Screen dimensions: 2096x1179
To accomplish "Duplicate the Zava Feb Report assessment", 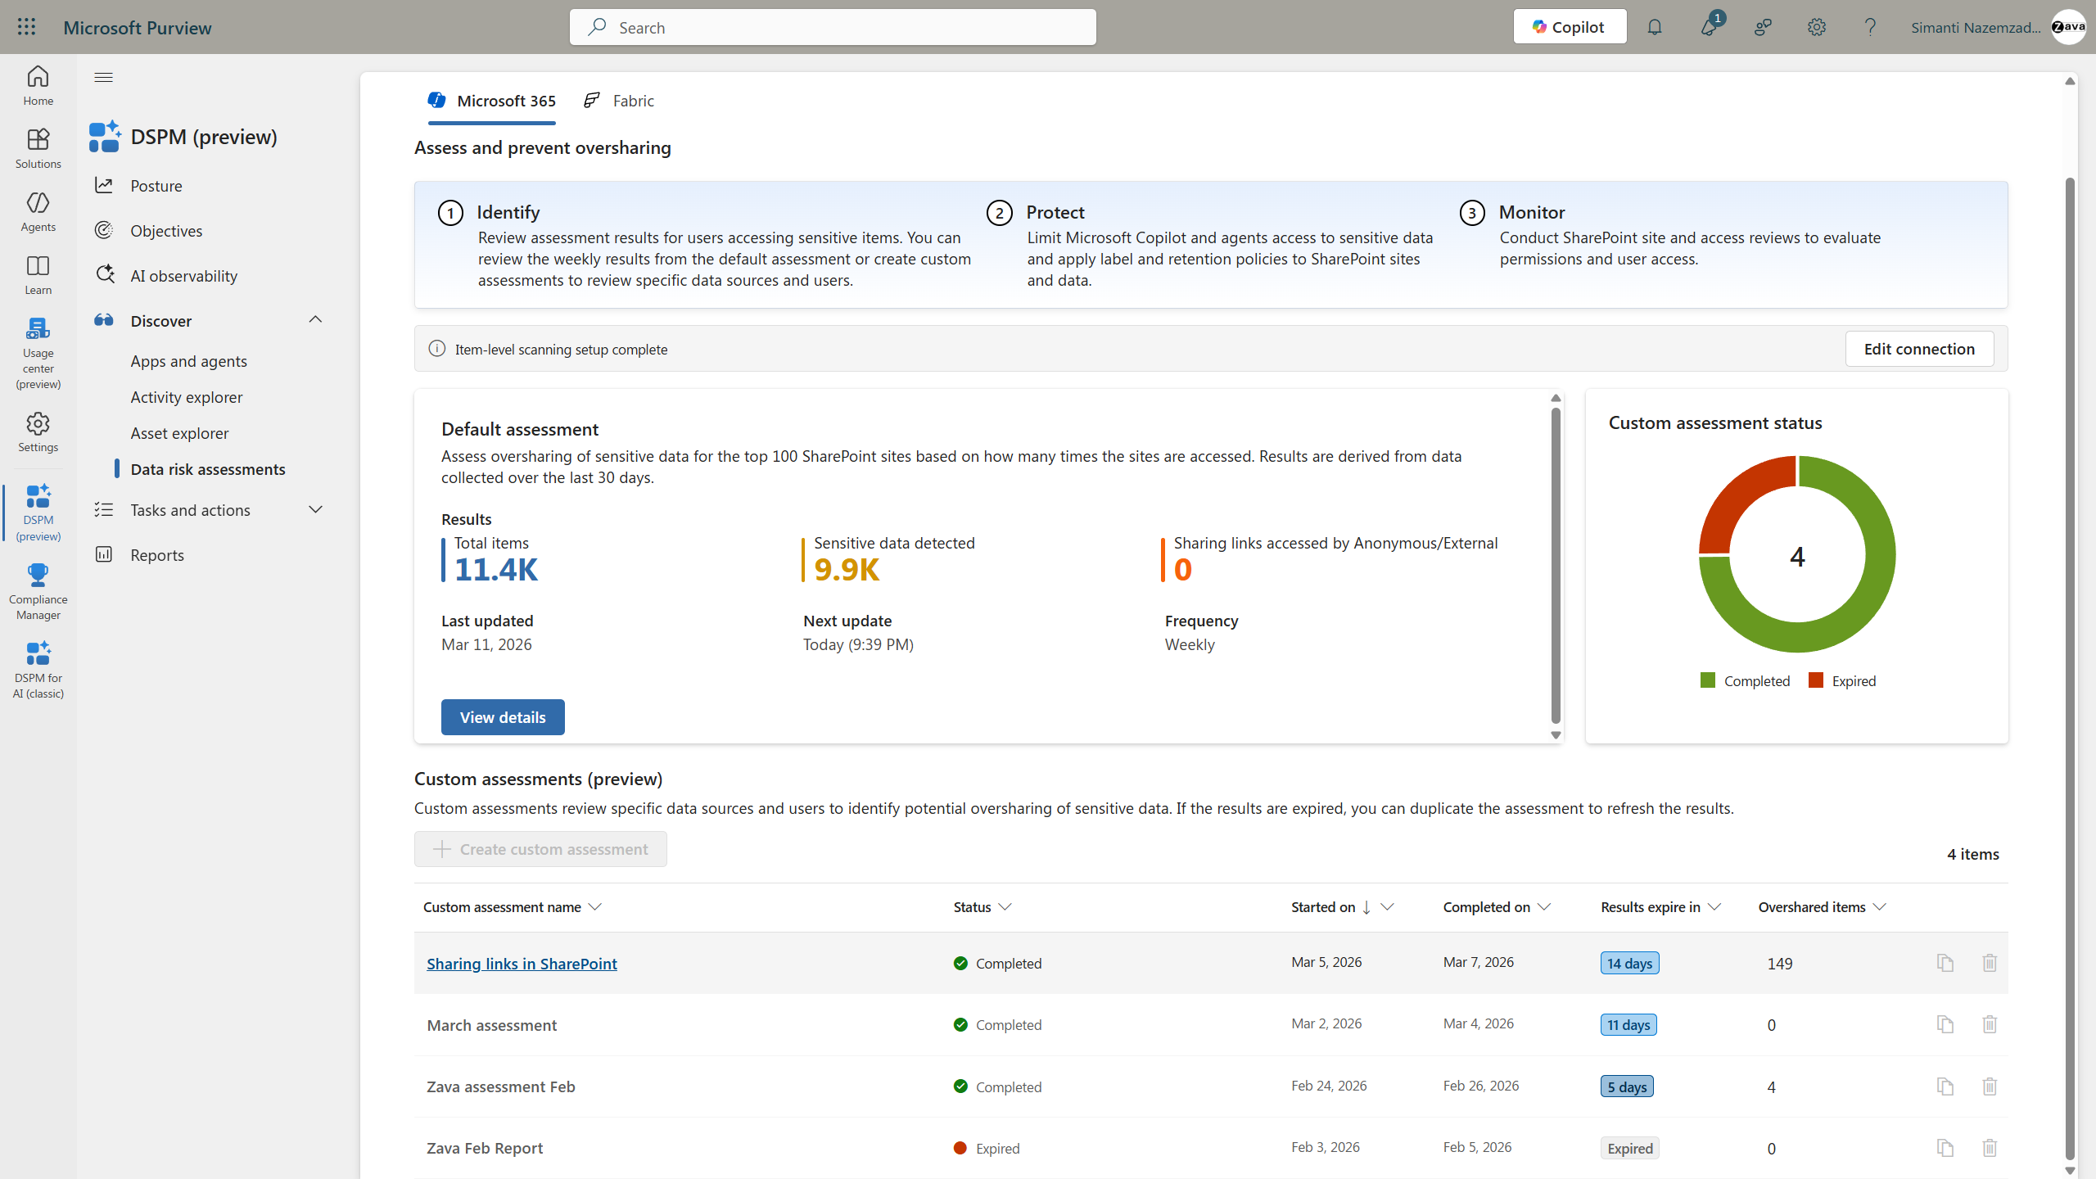I will click(x=1945, y=1148).
